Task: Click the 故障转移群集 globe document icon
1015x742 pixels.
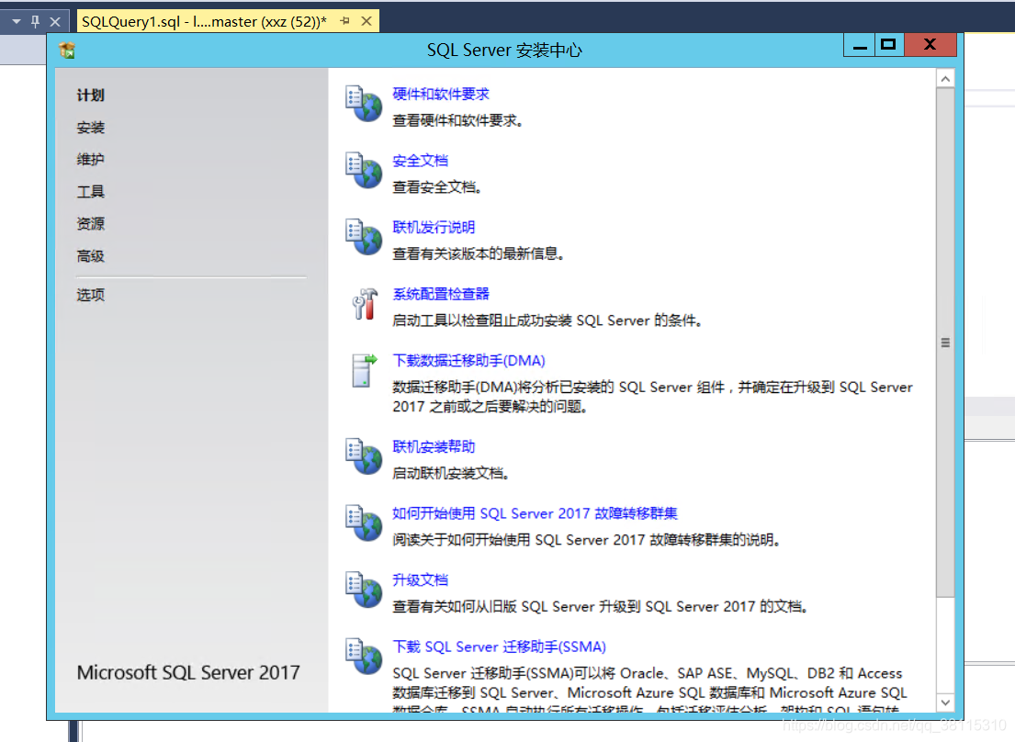Action: click(x=363, y=523)
